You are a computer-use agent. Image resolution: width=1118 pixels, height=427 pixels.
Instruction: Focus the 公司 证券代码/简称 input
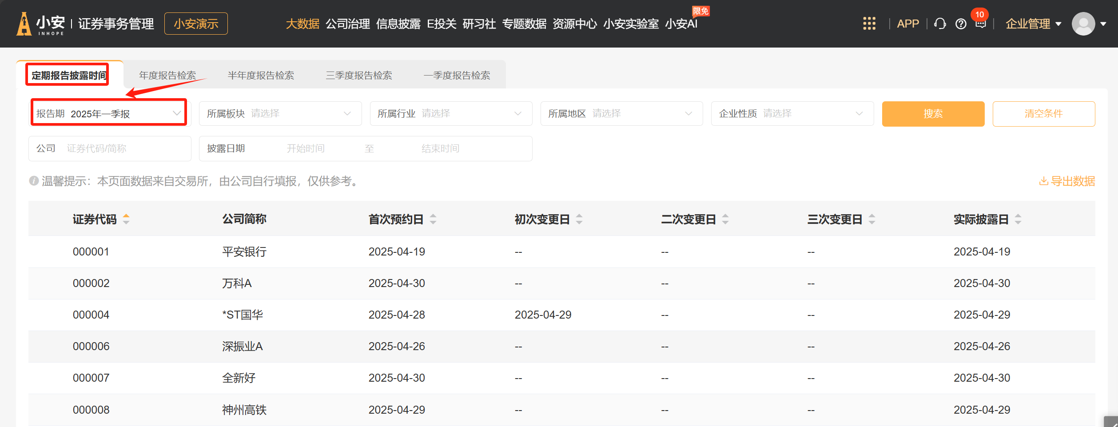[x=110, y=148]
